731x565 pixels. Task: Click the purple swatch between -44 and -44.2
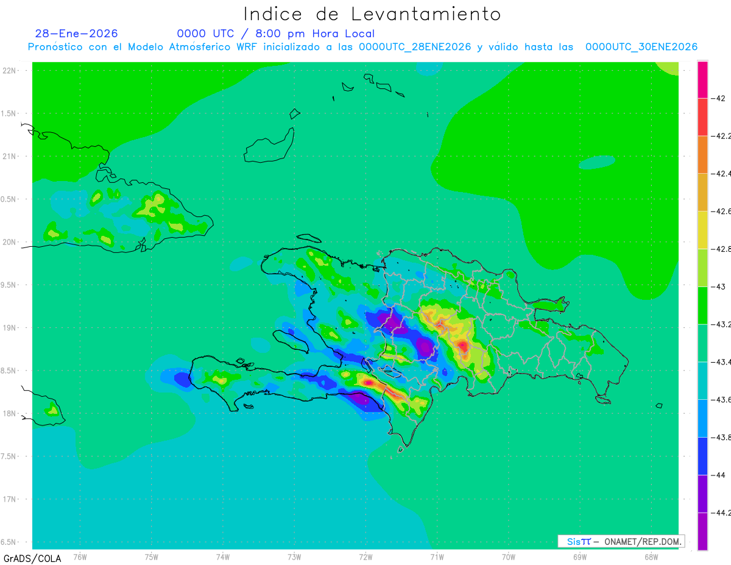tap(702, 494)
